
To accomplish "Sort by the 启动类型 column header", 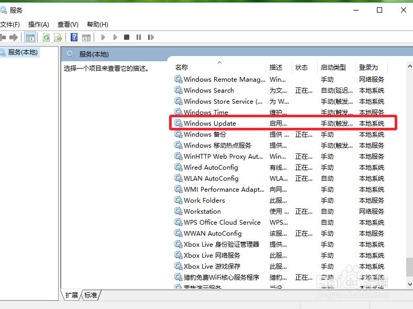I will point(333,68).
